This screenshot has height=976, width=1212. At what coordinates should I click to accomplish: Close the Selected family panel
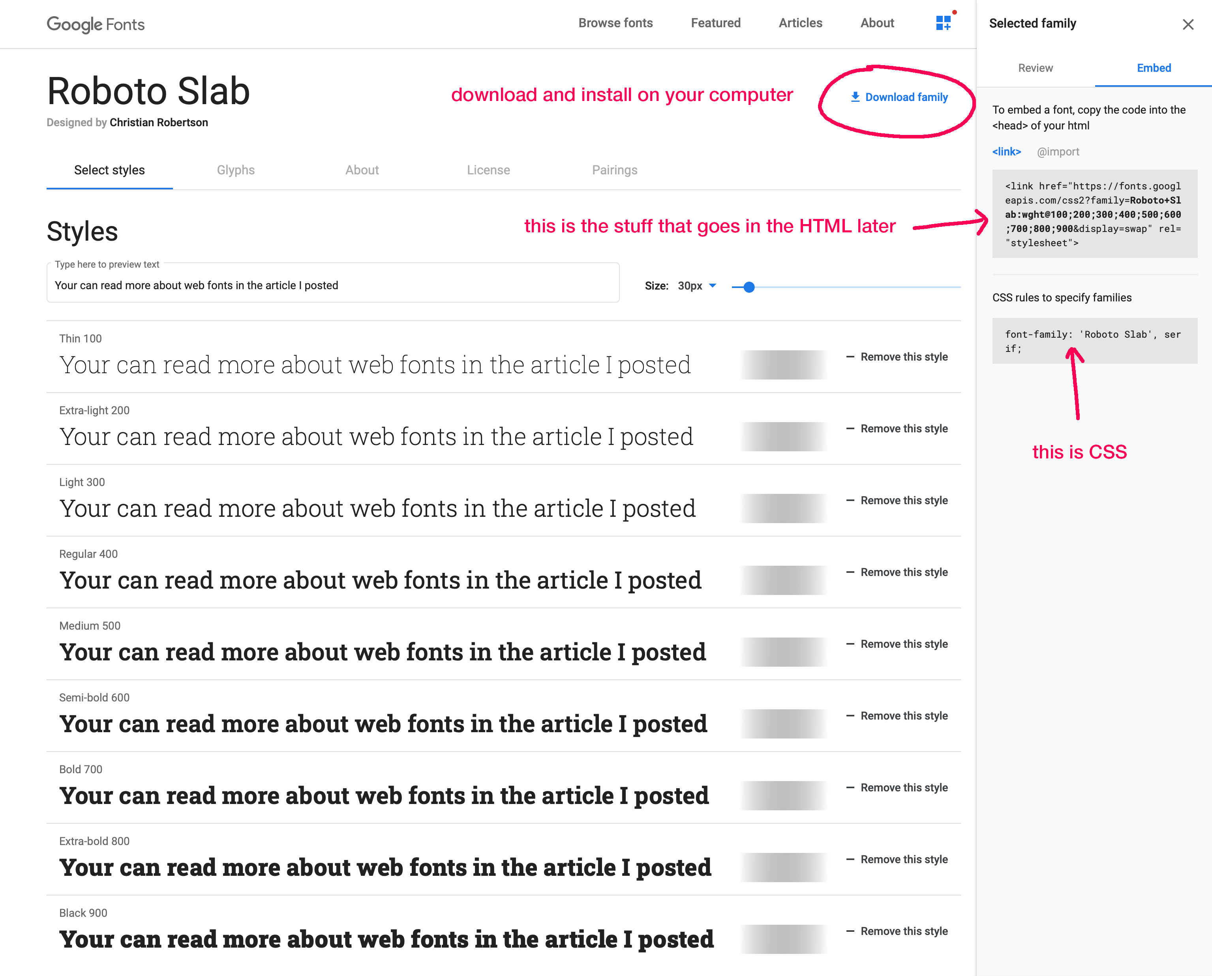pyautogui.click(x=1188, y=24)
